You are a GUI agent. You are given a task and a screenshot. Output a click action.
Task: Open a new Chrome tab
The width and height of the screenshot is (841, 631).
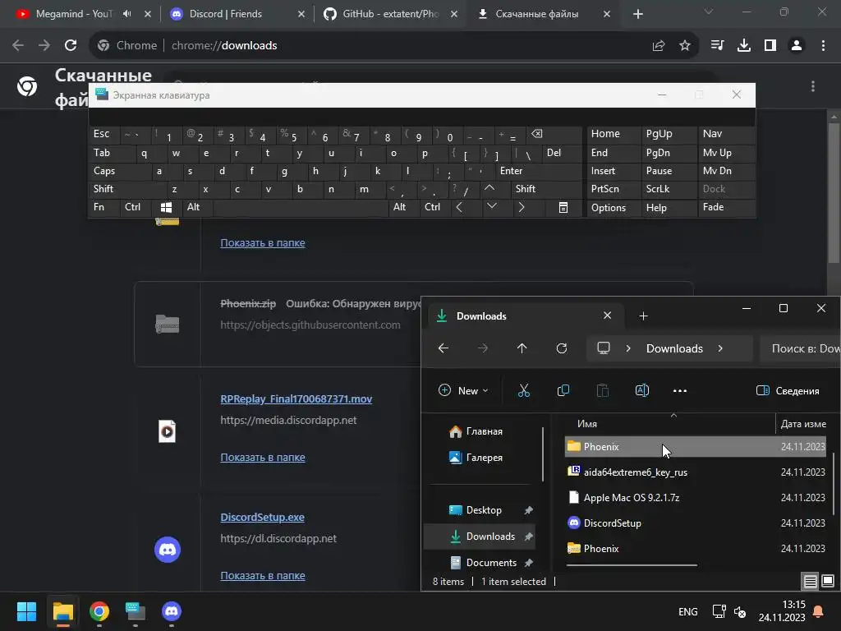[x=637, y=14]
